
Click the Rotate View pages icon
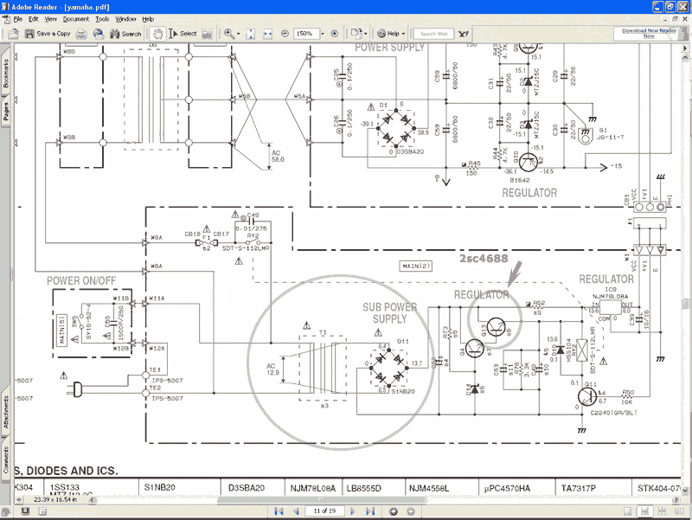(x=356, y=33)
